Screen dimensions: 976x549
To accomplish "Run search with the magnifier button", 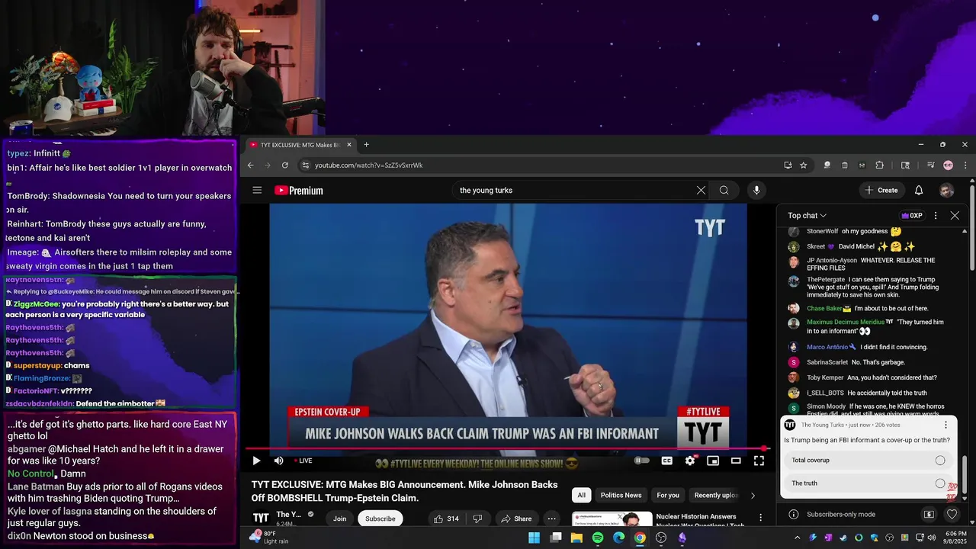I will (x=724, y=191).
